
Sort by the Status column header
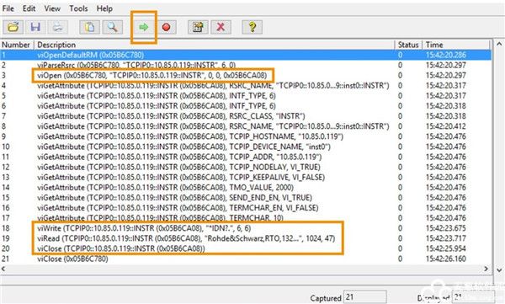408,45
